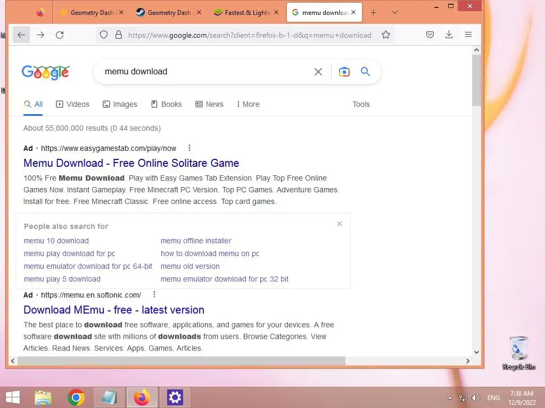Search for memu offline installer
Viewport: 545px width, 408px height.
196,241
